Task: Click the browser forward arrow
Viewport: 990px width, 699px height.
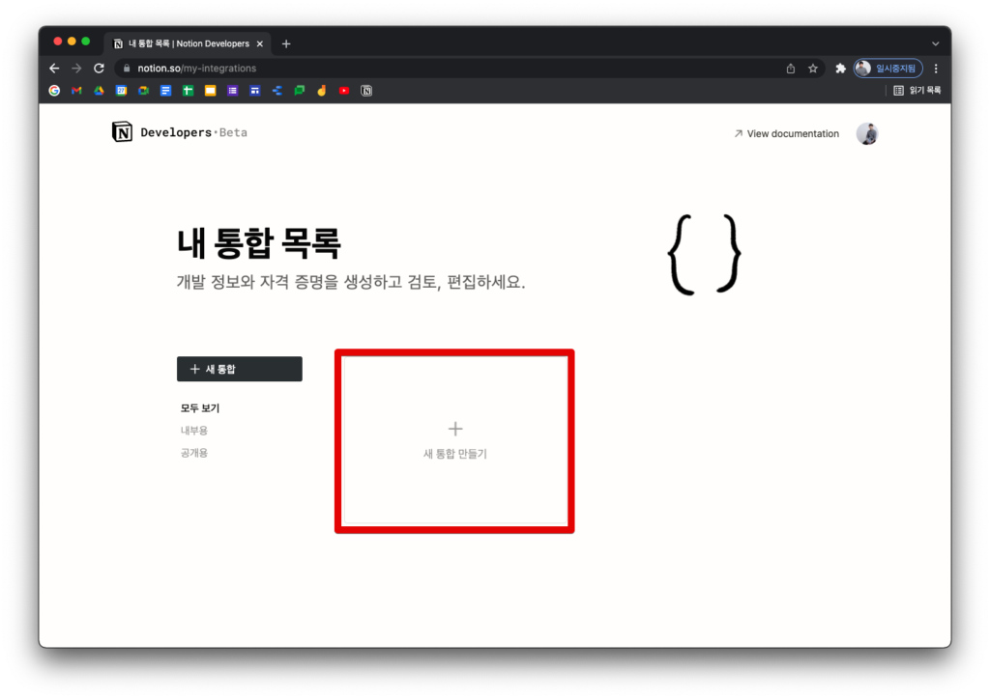Action: (76, 69)
